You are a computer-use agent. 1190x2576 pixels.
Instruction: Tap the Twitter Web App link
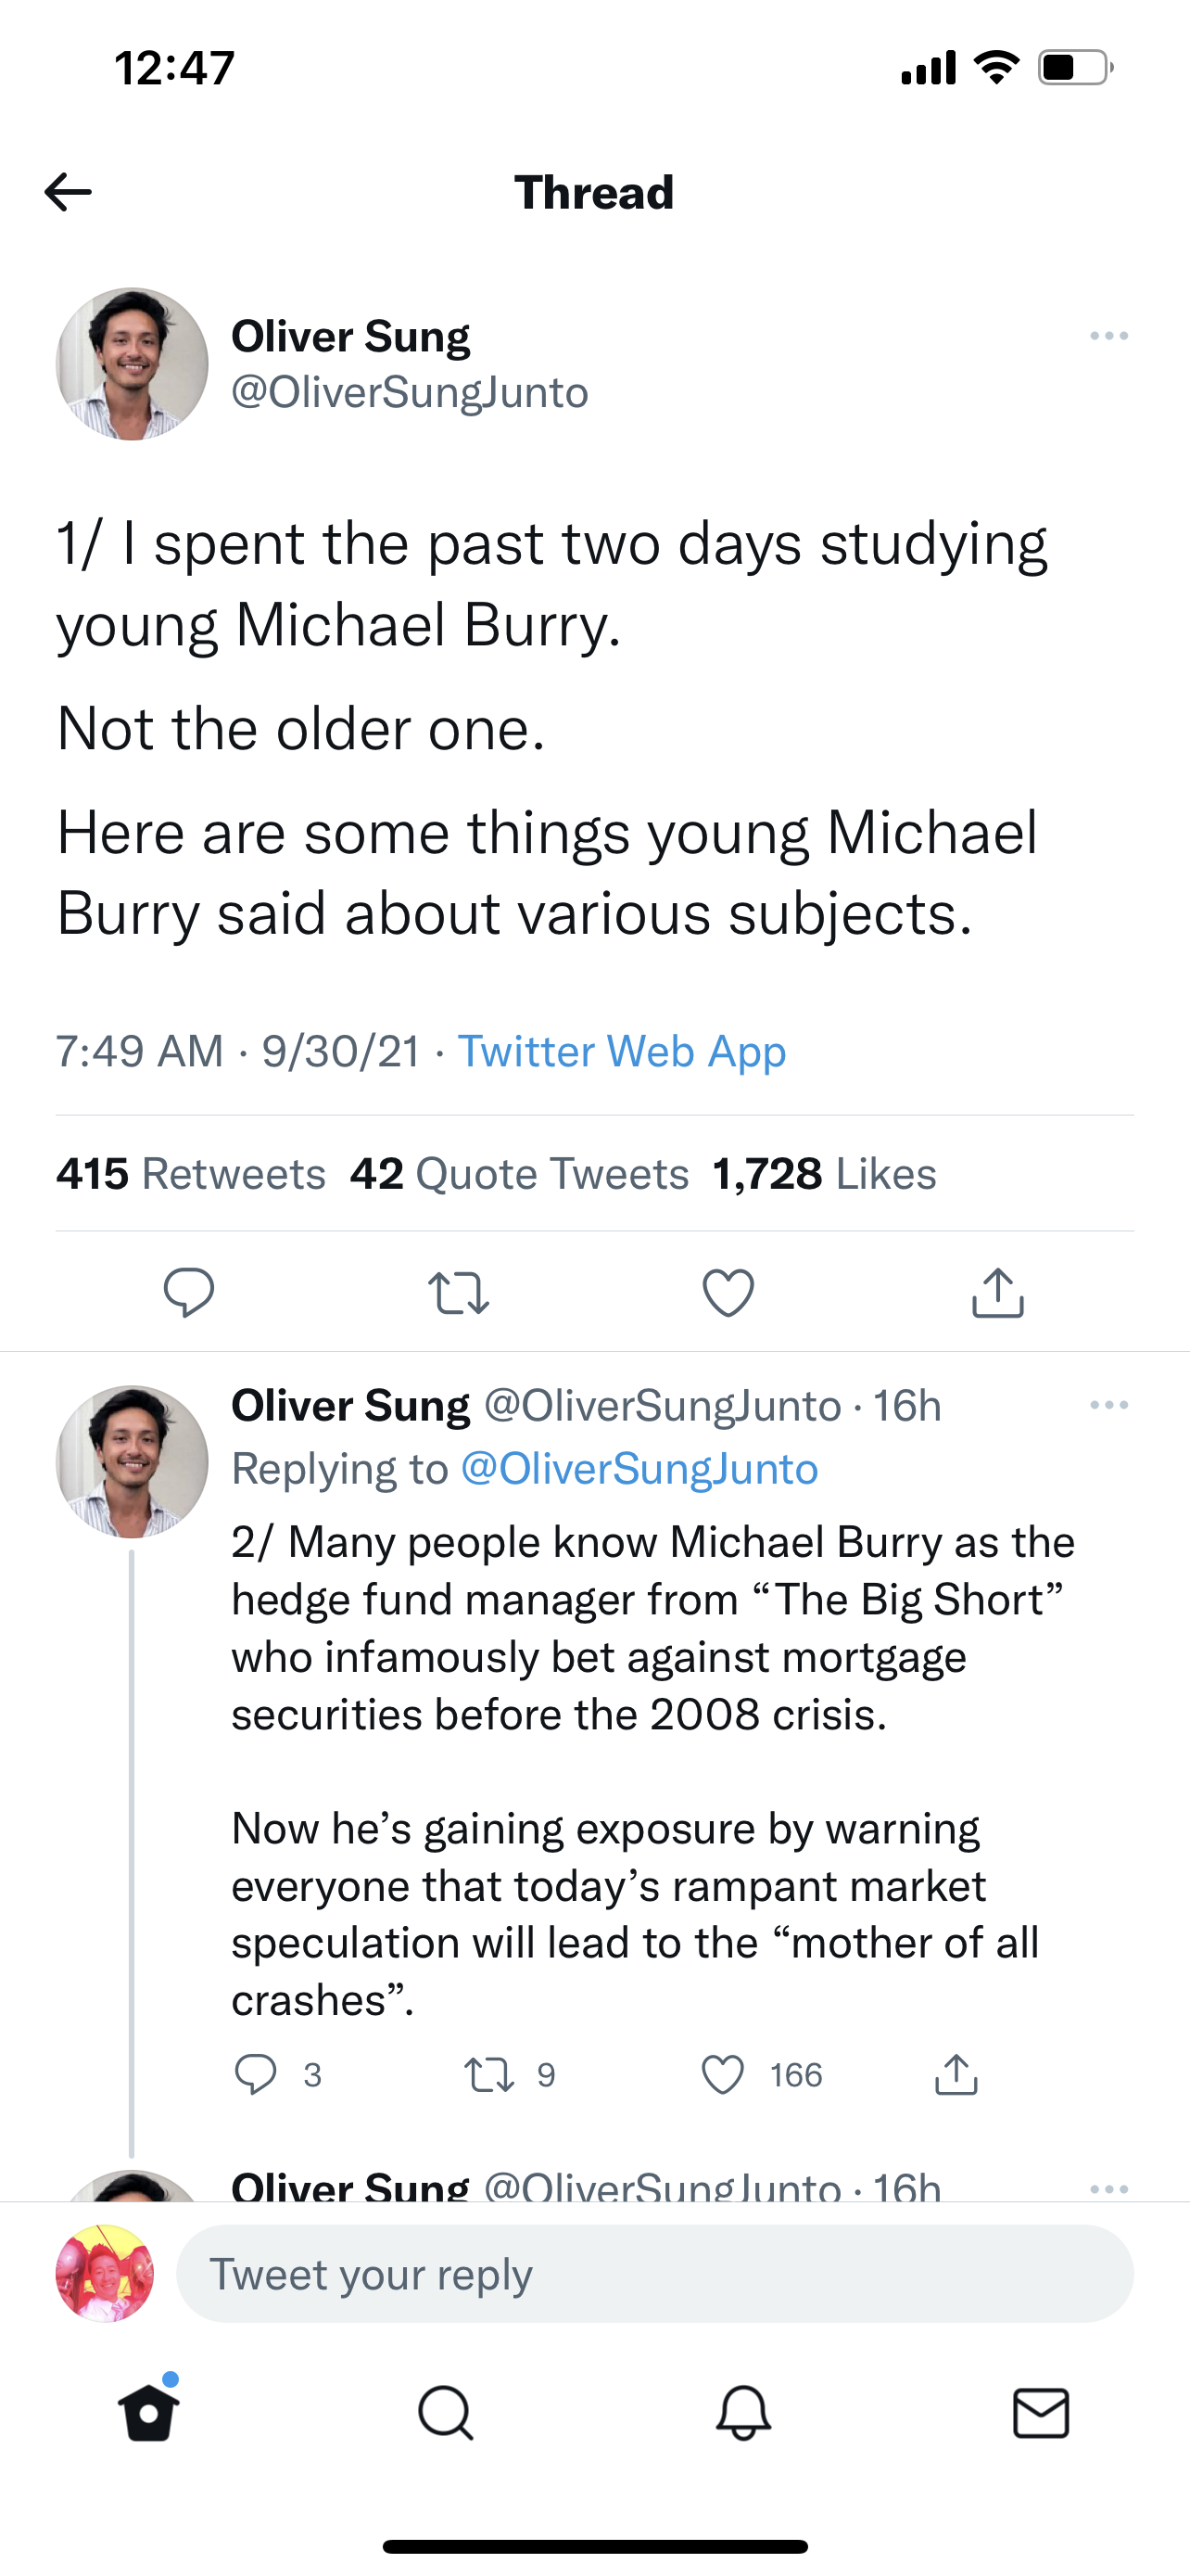[622, 1051]
